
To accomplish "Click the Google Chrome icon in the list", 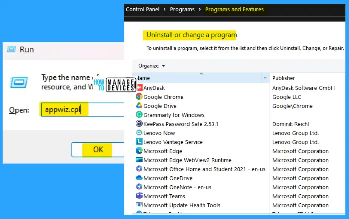I will pos(139,97).
